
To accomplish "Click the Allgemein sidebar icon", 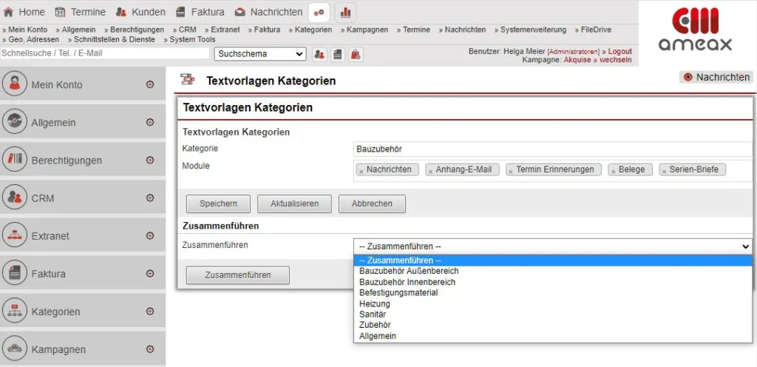I will [x=15, y=121].
